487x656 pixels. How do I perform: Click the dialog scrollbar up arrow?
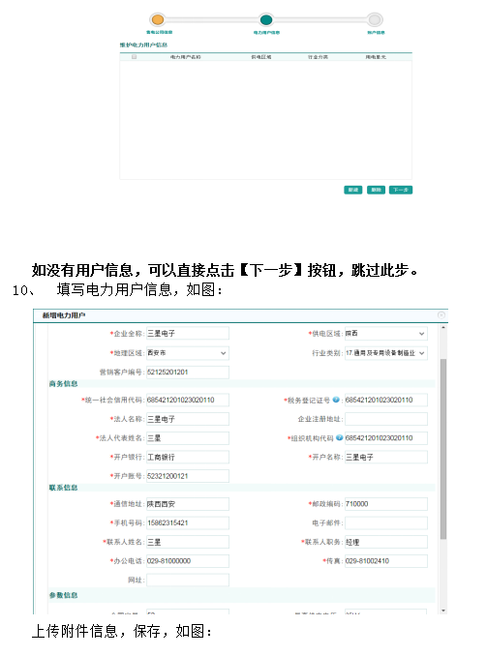coord(443,328)
